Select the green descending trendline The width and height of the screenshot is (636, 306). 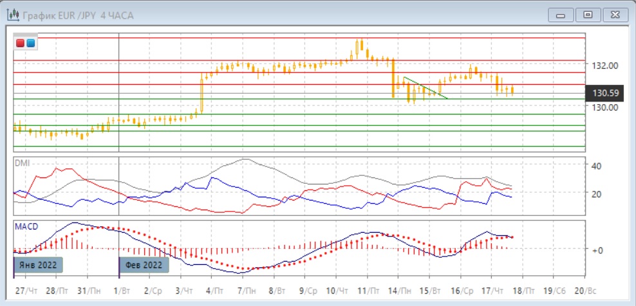[426, 88]
